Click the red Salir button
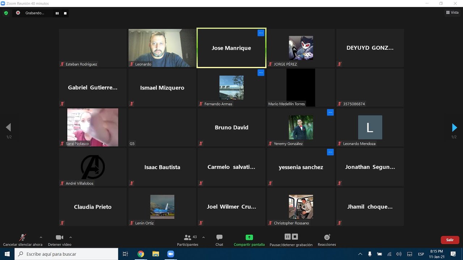The height and width of the screenshot is (260, 463). [450, 240]
